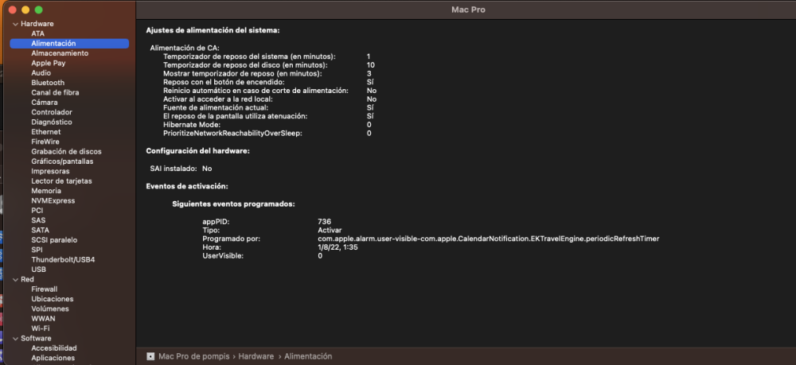Open WWAN network entry
This screenshot has width=796, height=365.
(43, 319)
